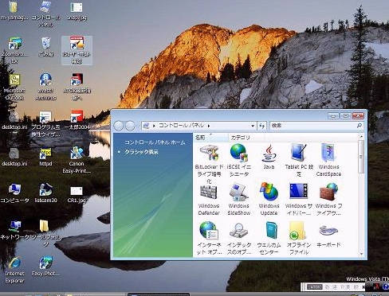This screenshot has height=296, width=389.
Task: Switch to クラシック表示 view
Action: coord(141,152)
